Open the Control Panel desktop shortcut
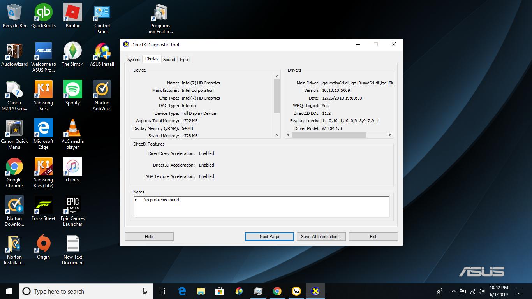532x299 pixels. [102, 18]
